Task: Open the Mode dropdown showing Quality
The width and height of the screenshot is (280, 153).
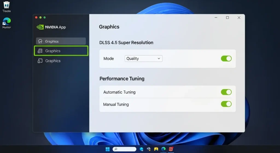Action: point(143,59)
